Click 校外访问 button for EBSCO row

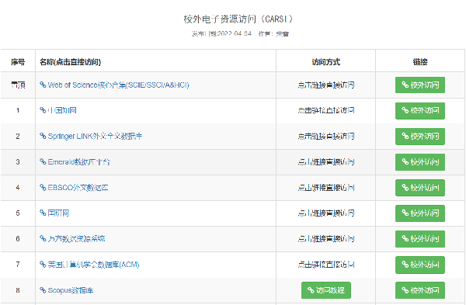coord(420,187)
